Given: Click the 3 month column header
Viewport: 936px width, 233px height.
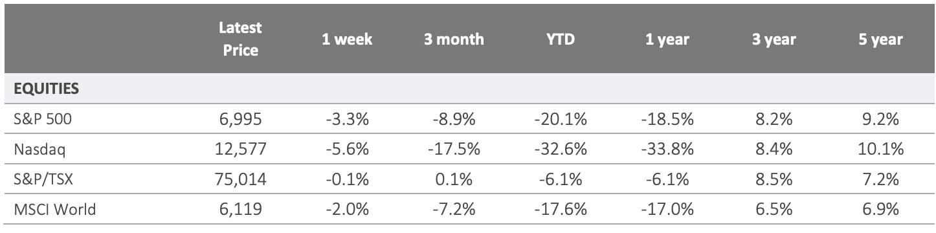Looking at the screenshot, I should pos(454,39).
